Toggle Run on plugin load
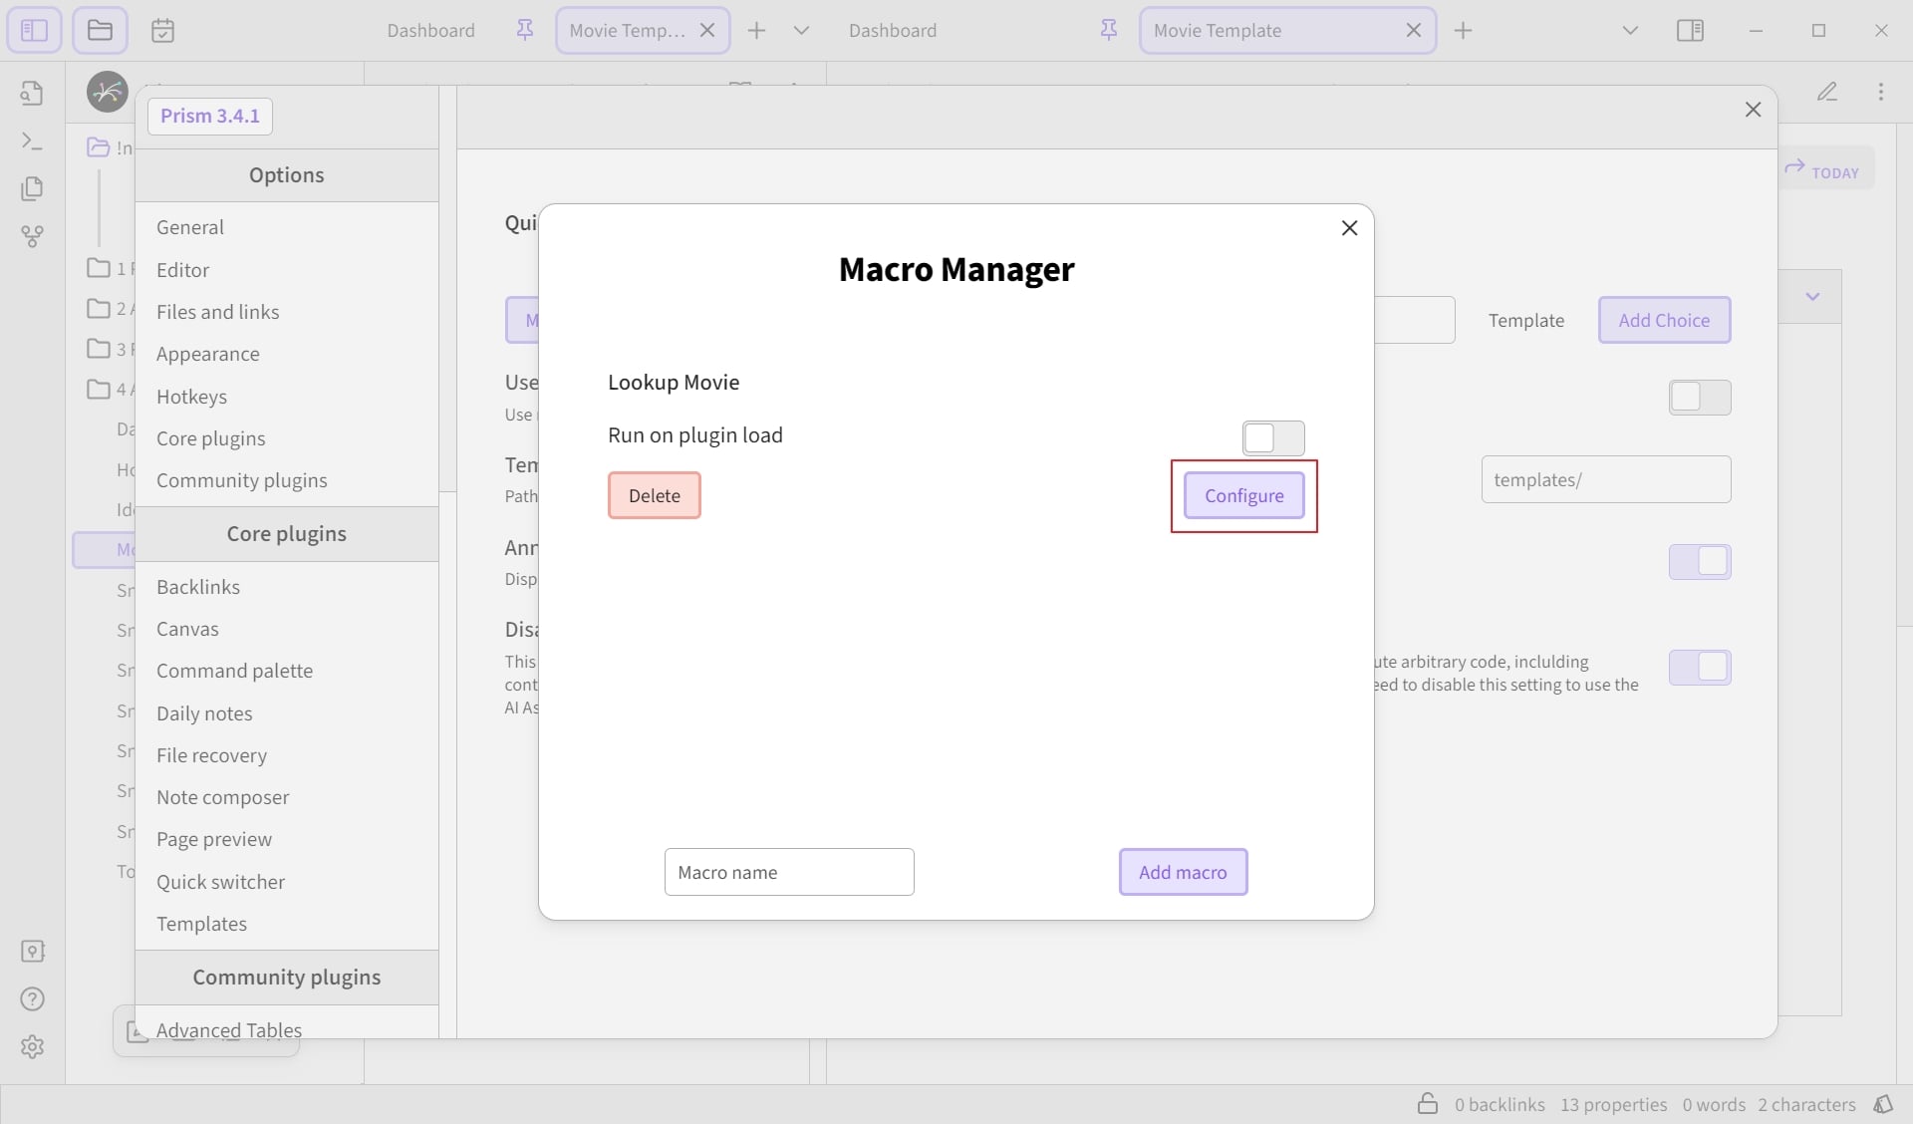The width and height of the screenshot is (1913, 1124). [x=1272, y=437]
